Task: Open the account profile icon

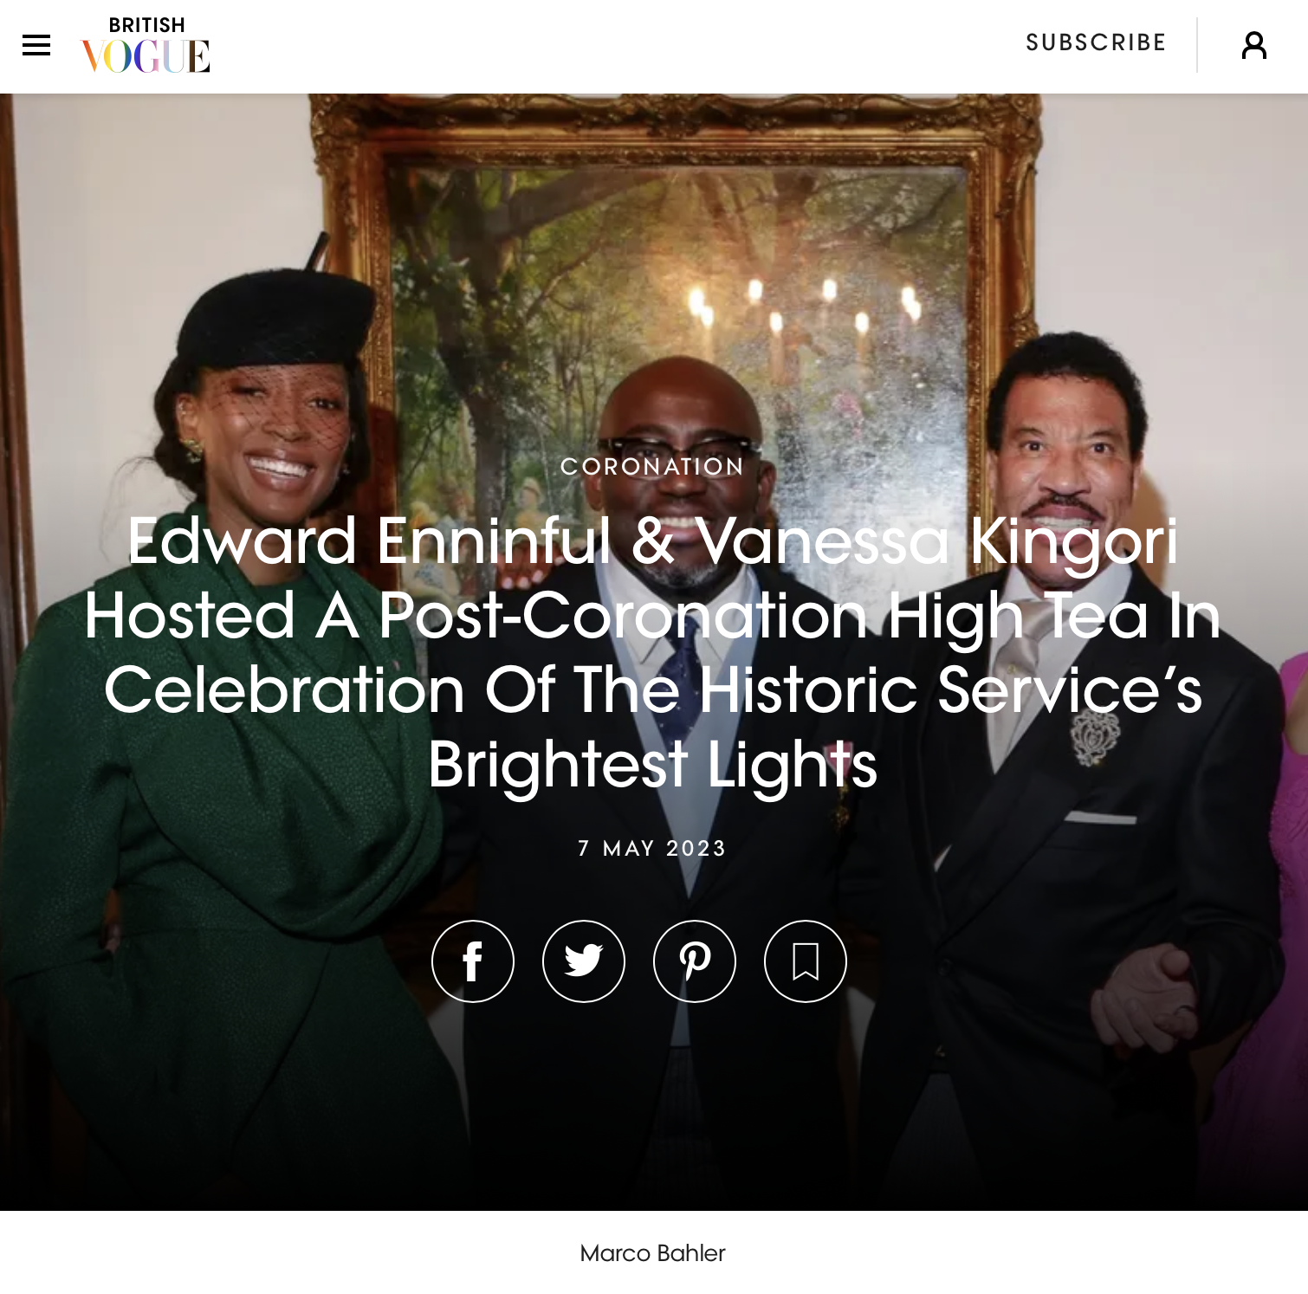Action: 1253,45
